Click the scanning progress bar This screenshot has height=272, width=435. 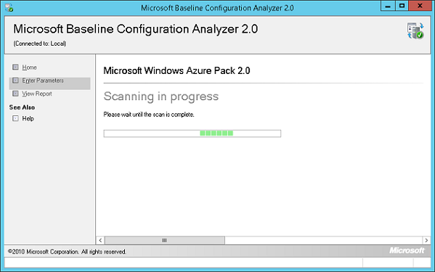coord(192,133)
